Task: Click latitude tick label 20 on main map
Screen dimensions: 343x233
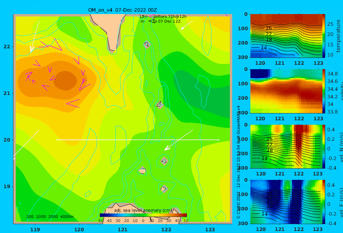Action: pos(7,140)
